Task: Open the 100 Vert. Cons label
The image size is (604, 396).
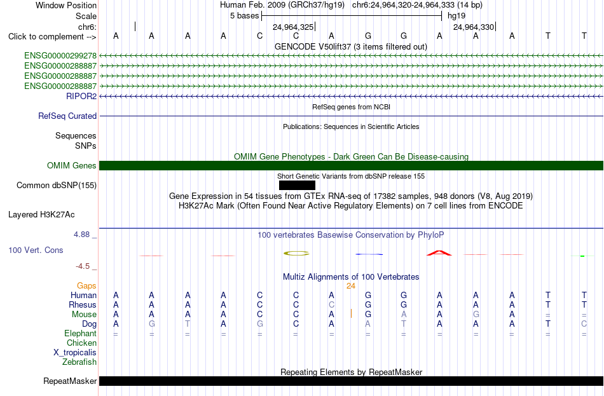Action: click(36, 250)
